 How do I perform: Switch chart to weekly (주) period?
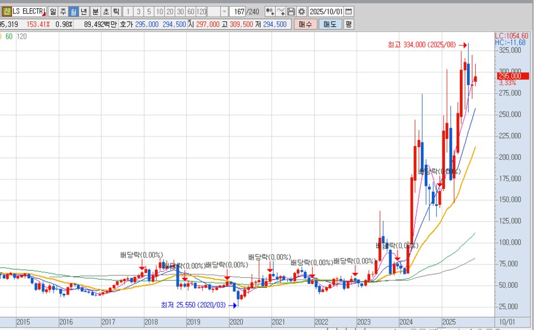[x=63, y=11]
